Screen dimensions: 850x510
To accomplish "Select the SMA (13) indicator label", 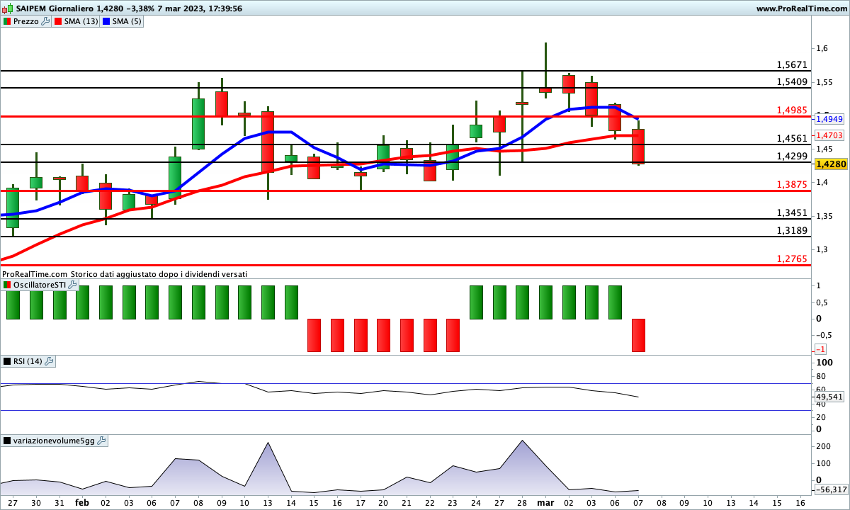I will coord(81,21).
